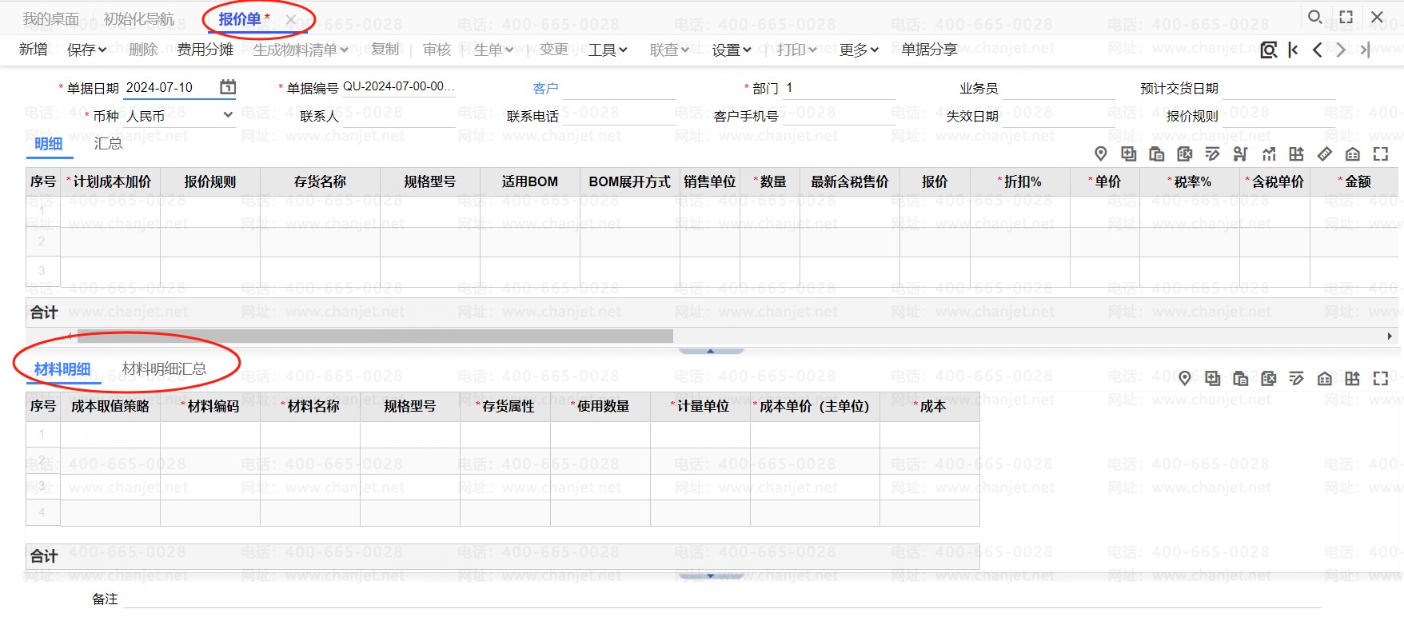Collapse the 明细 section using the up-arrow handle
Screen dimensions: 1404x621
coord(711,351)
